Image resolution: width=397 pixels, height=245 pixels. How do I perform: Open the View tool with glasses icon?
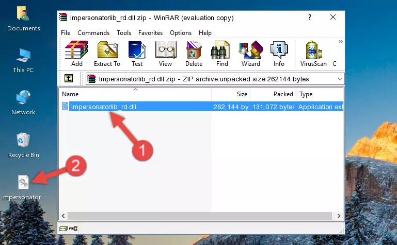166,54
